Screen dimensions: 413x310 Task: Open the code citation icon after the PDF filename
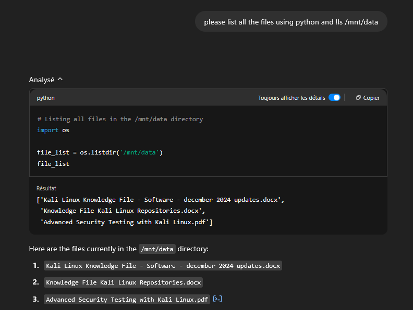218,299
